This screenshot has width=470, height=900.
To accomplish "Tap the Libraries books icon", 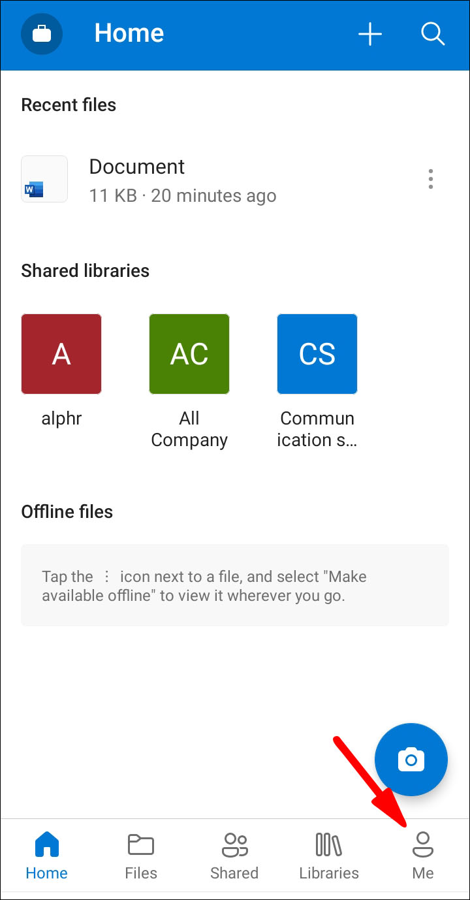I will (x=329, y=845).
